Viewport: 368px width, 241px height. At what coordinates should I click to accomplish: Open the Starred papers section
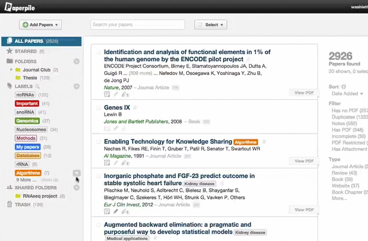tap(25, 51)
